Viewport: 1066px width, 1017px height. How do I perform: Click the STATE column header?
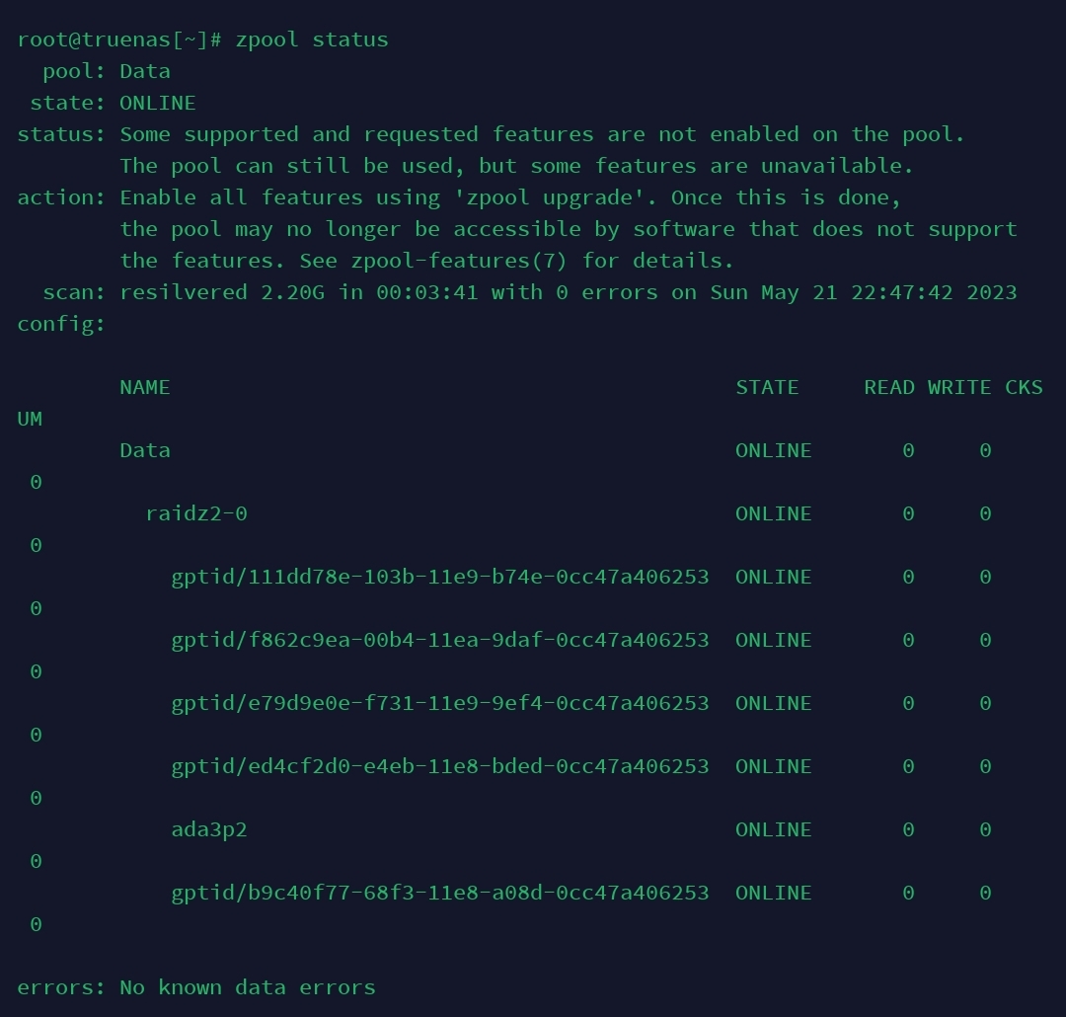click(x=767, y=387)
